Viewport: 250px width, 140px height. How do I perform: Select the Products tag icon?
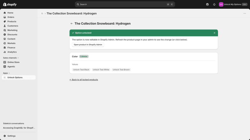[5, 21]
